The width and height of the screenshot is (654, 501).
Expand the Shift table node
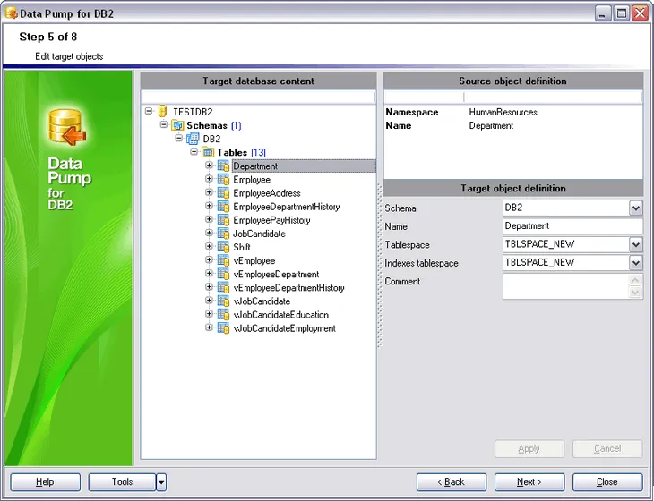210,247
